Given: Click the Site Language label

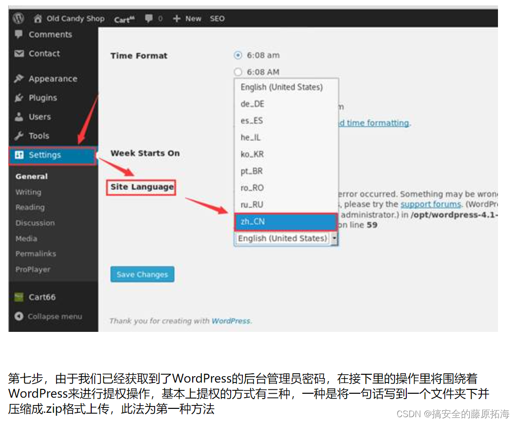Looking at the screenshot, I should coord(142,187).
